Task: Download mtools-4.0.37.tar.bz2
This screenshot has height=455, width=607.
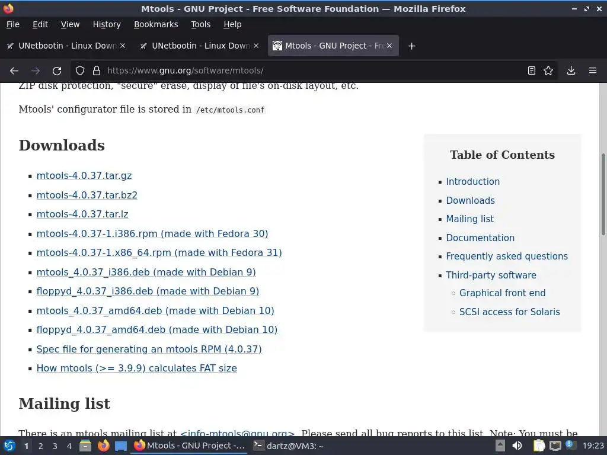Action: click(87, 195)
